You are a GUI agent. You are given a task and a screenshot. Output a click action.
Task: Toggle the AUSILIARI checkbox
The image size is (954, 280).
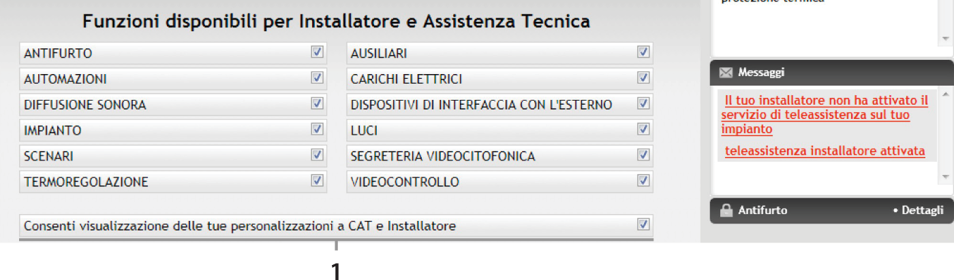tap(643, 52)
